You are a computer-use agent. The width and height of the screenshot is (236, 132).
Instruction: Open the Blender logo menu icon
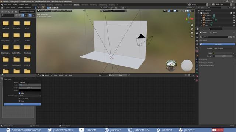coord(2,4)
